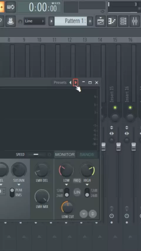141x251 pixels.
Task: Click the stamp tool icon beside Line
Action: [11, 21]
